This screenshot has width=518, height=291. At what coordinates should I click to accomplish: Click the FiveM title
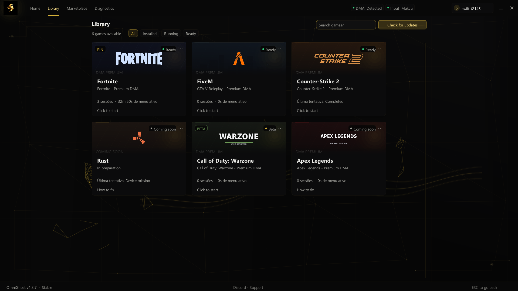[205, 81]
